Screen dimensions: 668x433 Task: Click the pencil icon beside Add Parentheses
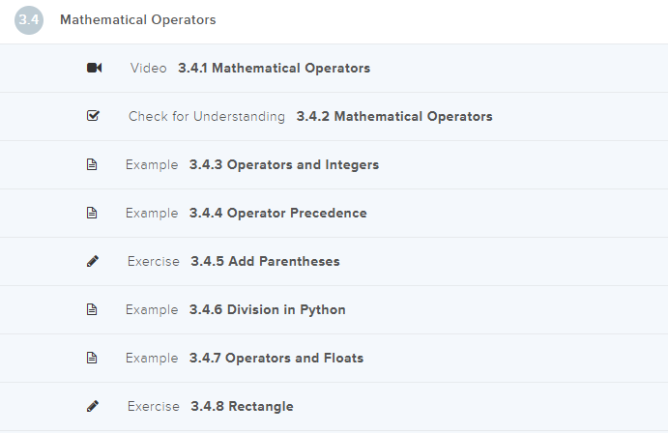(93, 262)
